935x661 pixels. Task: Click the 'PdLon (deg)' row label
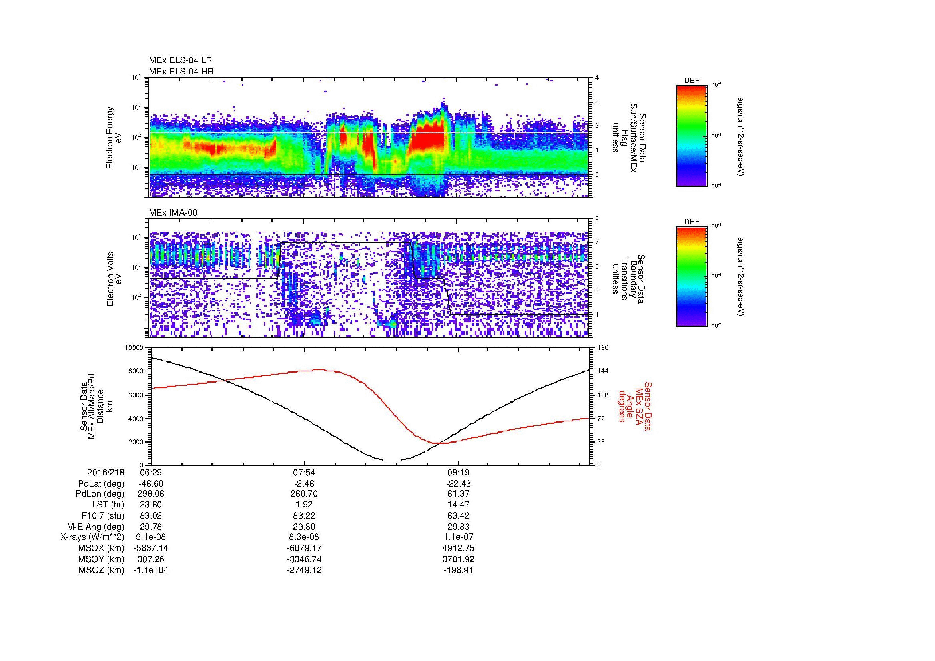(x=101, y=494)
